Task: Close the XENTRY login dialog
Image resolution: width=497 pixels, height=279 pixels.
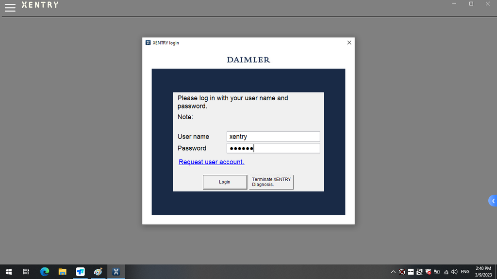Action: (x=349, y=43)
